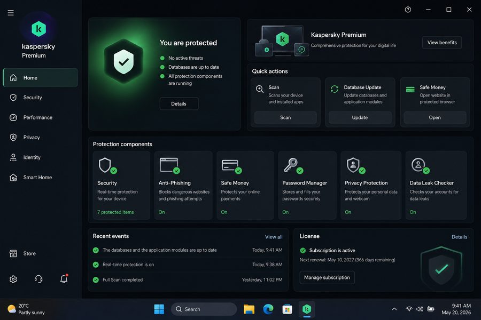The image size is (481, 320).
Task: Click the Database Update refresh icon
Action: coord(335,89)
